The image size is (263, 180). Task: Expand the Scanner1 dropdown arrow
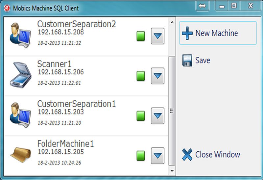point(158,76)
